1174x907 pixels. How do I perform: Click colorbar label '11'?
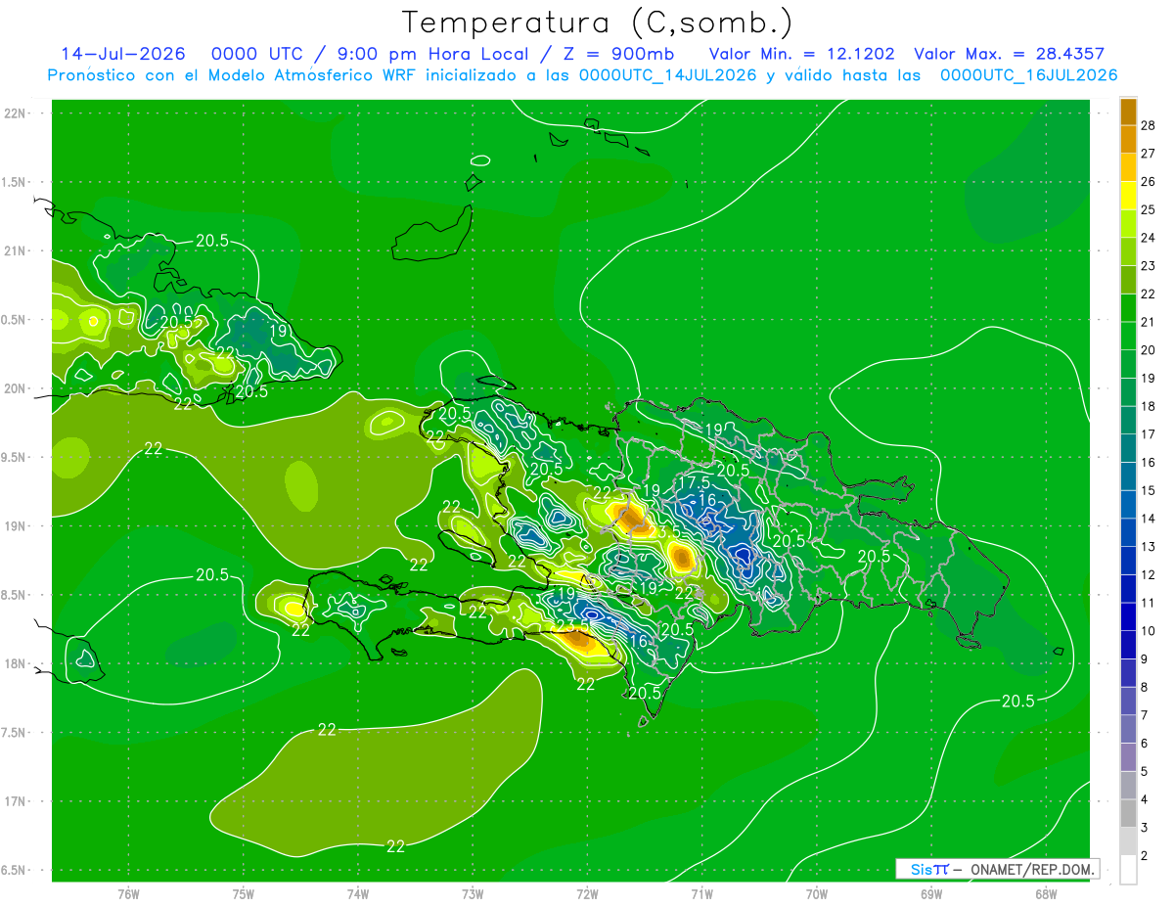tap(1149, 604)
